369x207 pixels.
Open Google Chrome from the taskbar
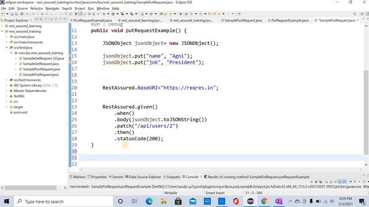click(265, 201)
